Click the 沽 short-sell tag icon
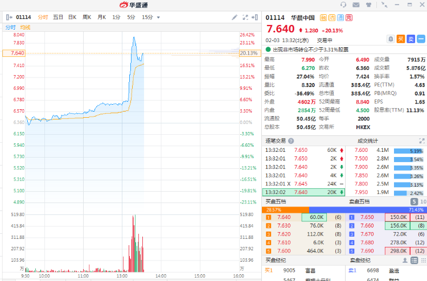Viewport: 427px width, 281px height. [x=332, y=18]
